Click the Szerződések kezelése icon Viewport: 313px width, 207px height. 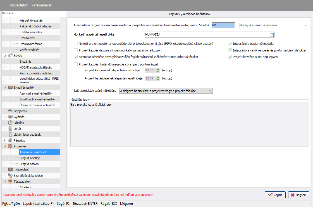tap(10, 175)
